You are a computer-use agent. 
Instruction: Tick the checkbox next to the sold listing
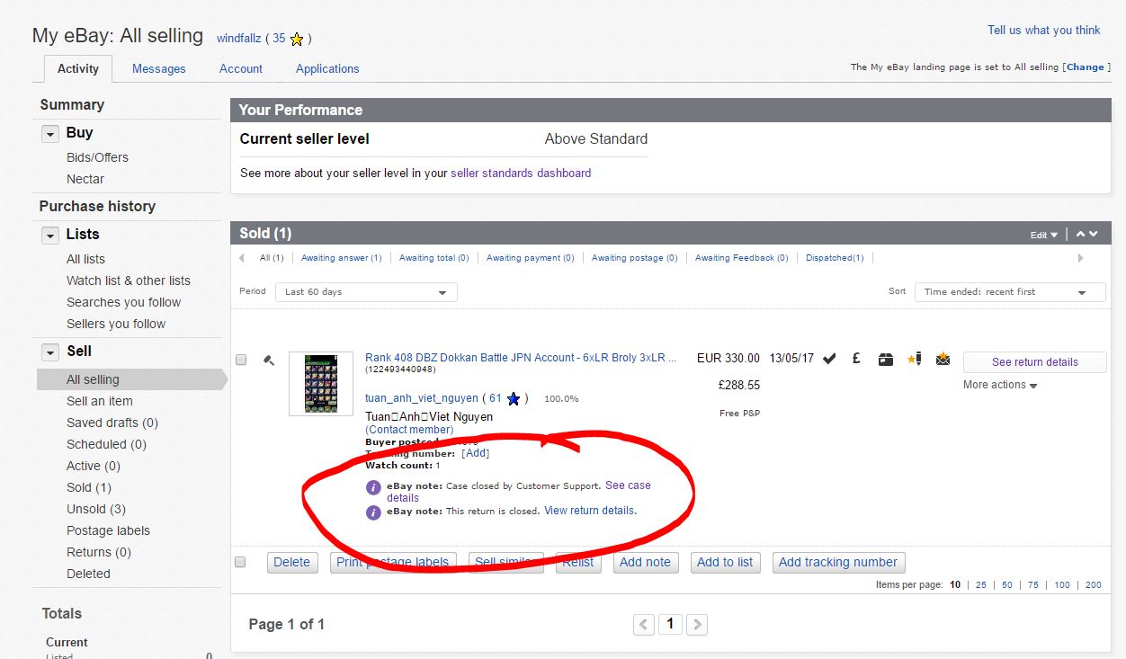coord(241,360)
